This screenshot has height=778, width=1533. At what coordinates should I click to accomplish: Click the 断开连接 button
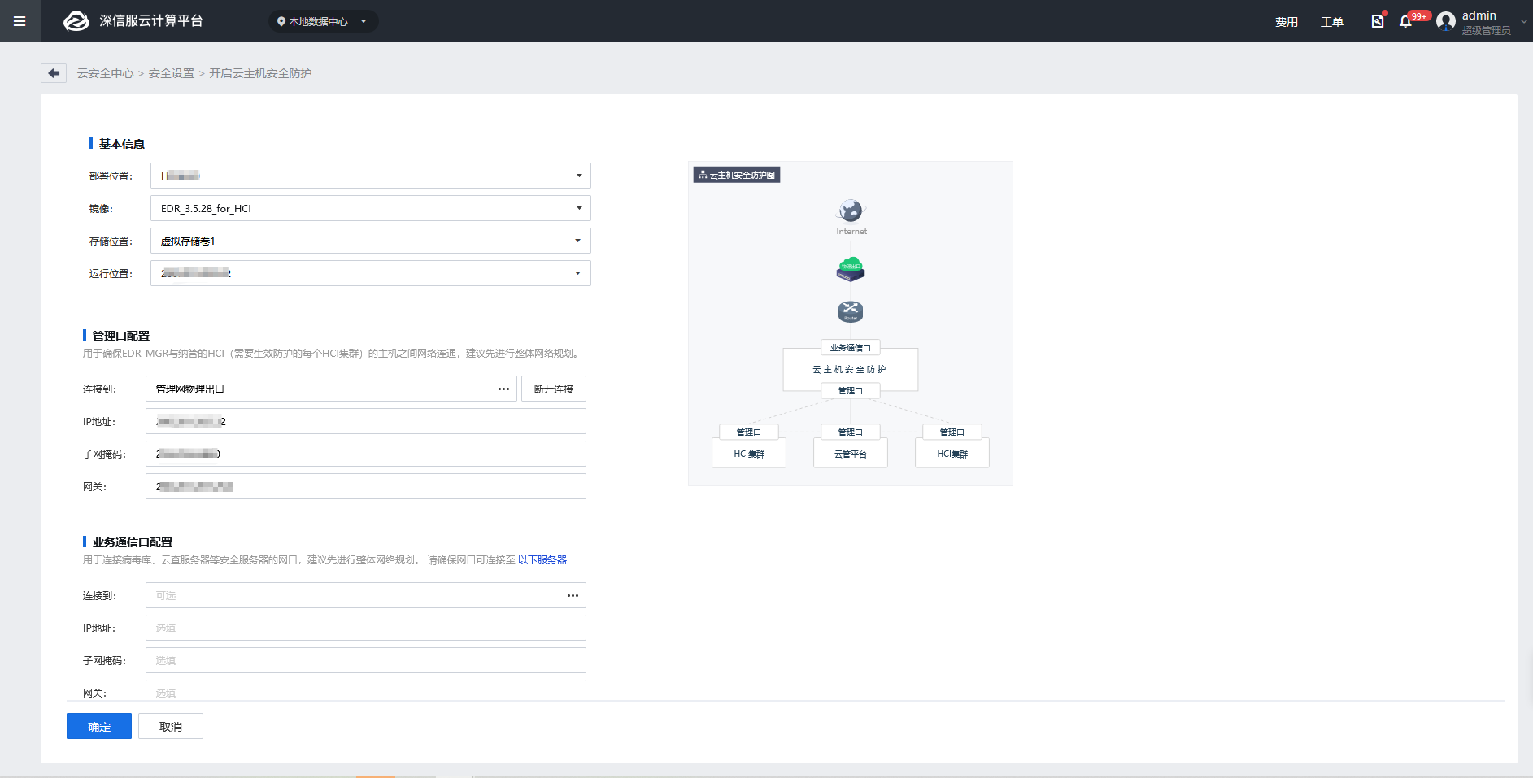pos(553,389)
